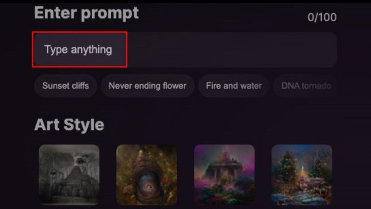Apply the grayscale hut painting style
371x209 pixels.
tap(69, 175)
